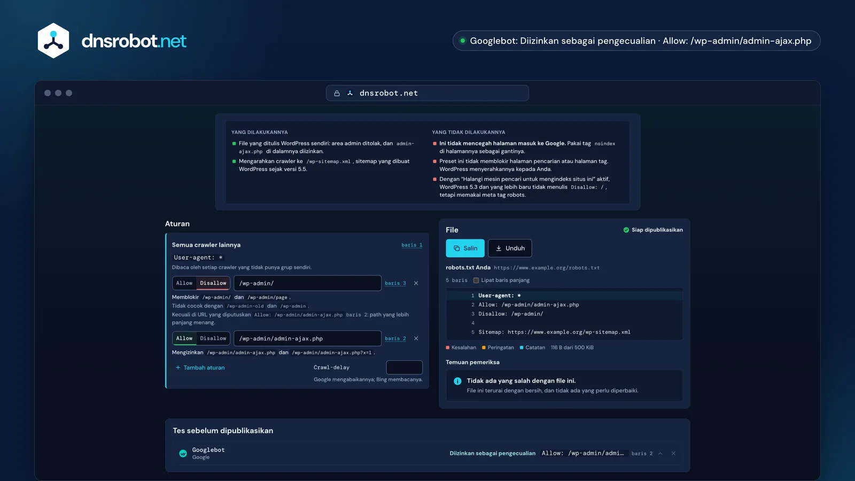Viewport: 855px width, 481px height.
Task: Click code line 'Allow: /wp-admin/admin-ajax.php'
Action: click(x=528, y=305)
